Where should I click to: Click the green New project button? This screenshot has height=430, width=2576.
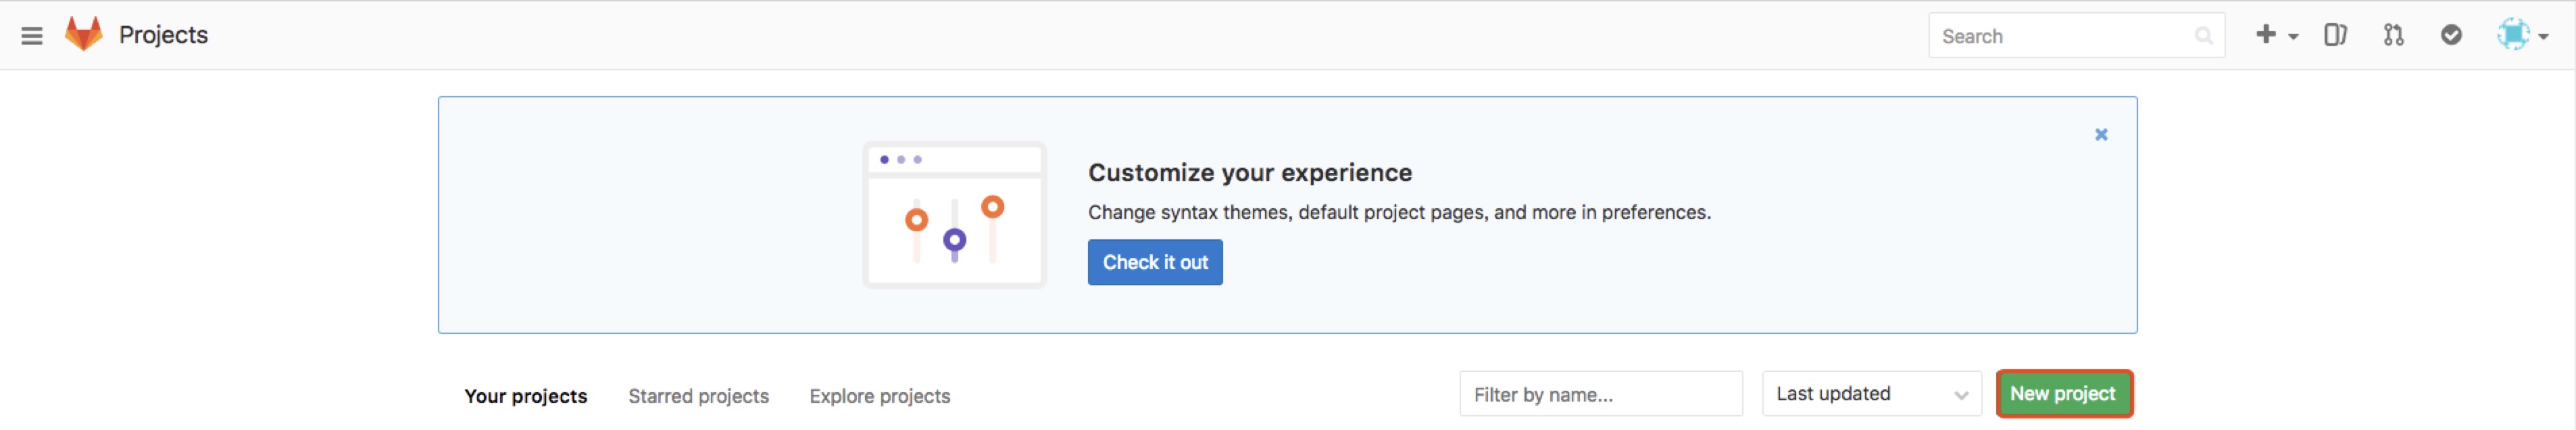click(x=2063, y=394)
